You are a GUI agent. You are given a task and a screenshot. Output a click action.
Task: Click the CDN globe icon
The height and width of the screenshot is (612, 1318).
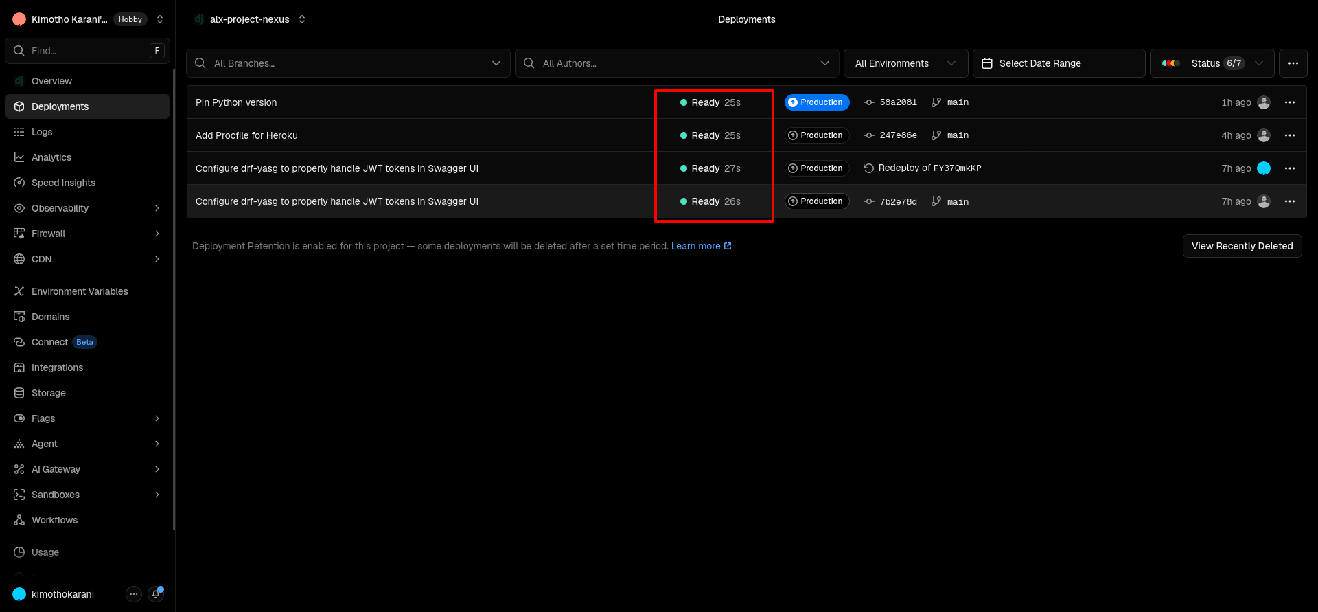point(19,259)
